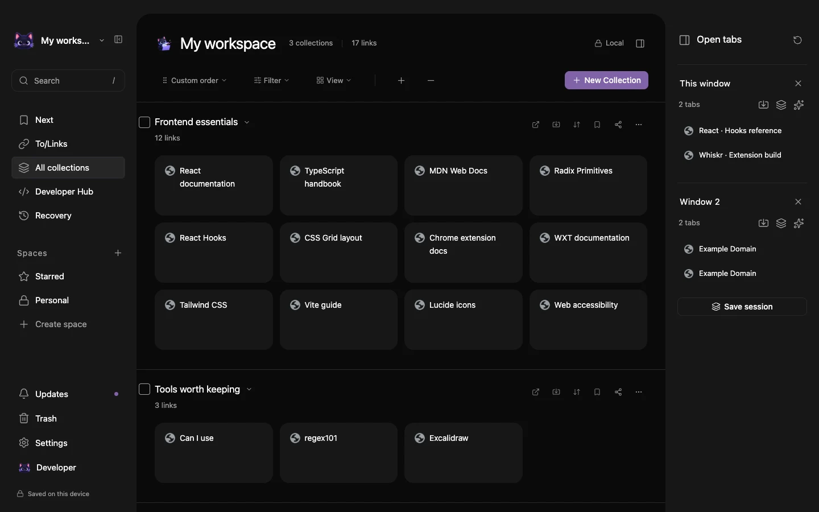
Task: Add a new space with the plus icon
Action: (118, 253)
